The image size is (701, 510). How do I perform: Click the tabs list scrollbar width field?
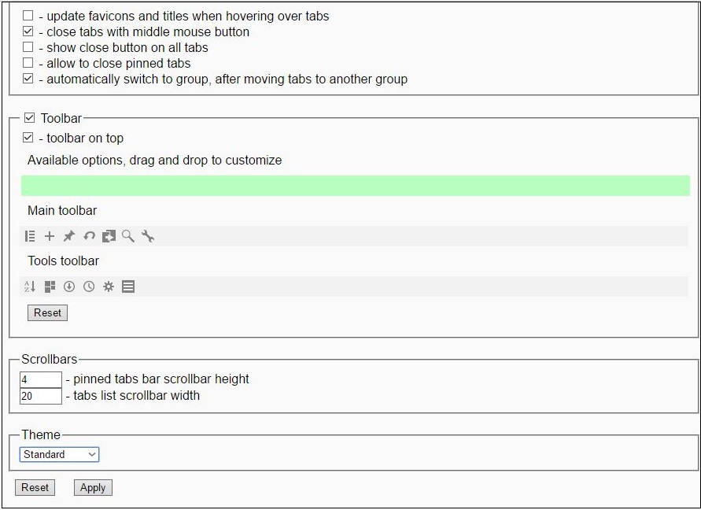(40, 396)
